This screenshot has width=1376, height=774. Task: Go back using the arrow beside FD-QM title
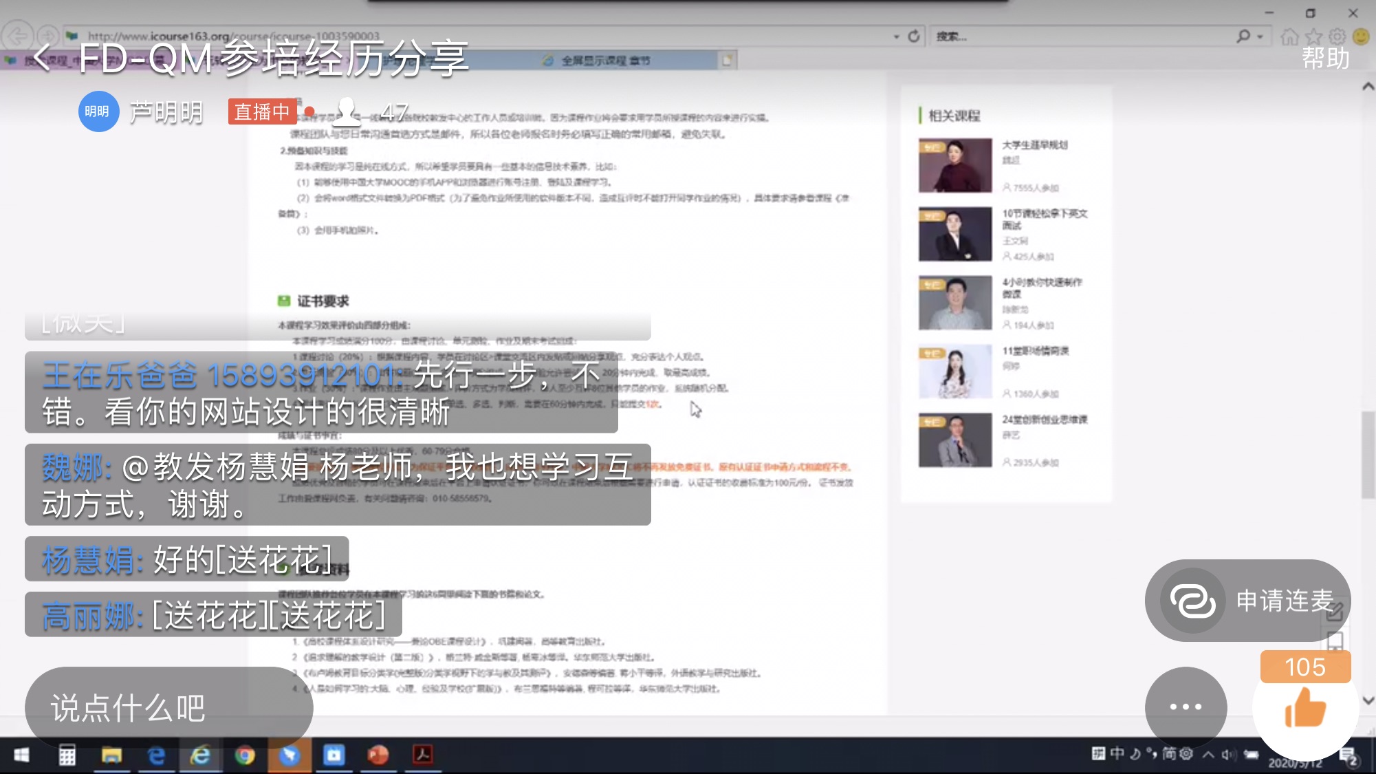(43, 58)
